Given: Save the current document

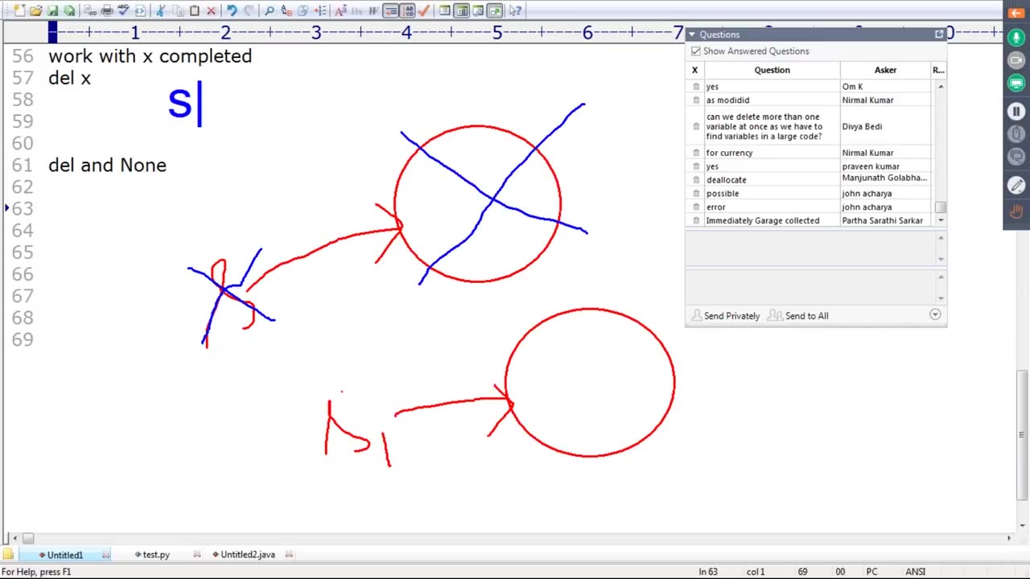Looking at the screenshot, I should 52,10.
